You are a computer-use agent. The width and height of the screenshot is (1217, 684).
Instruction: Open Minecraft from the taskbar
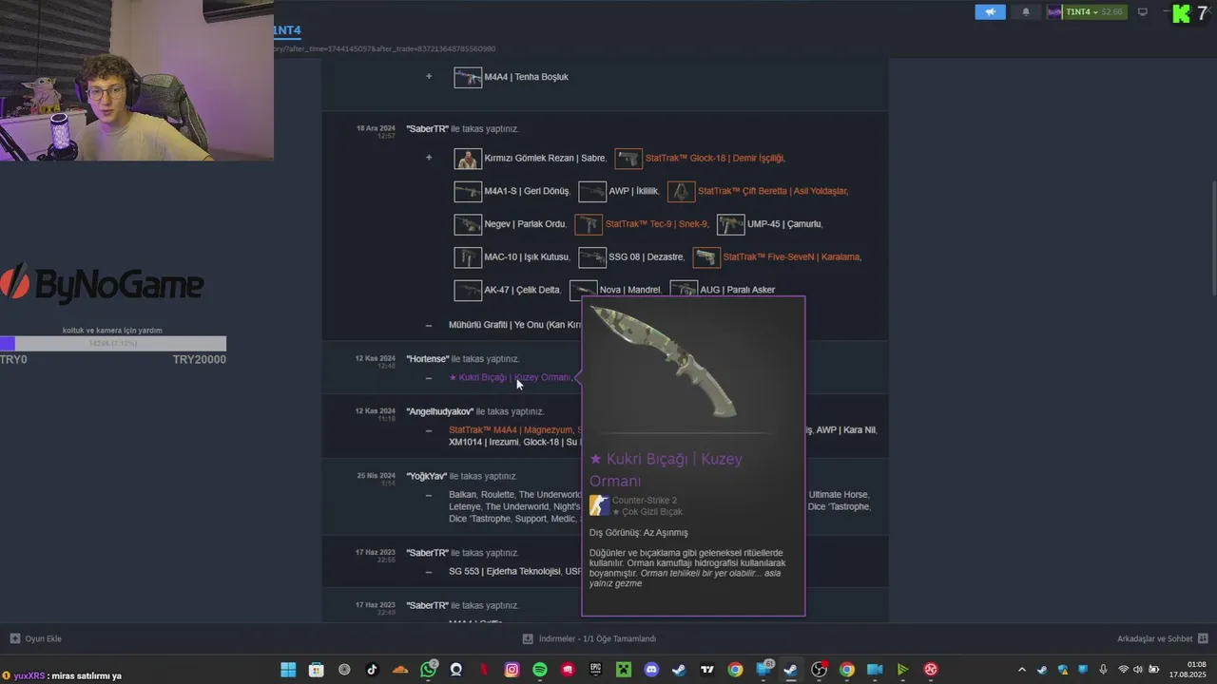click(624, 670)
